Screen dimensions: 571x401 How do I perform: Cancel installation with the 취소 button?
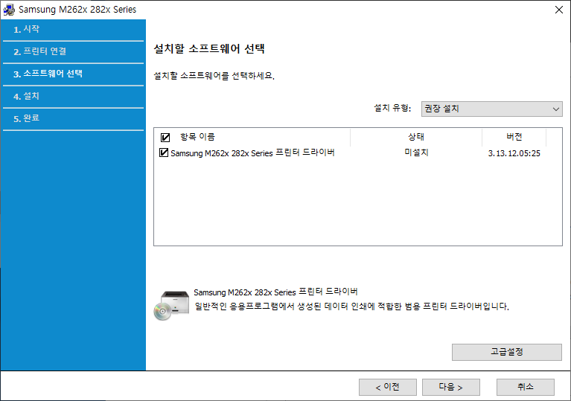click(x=526, y=387)
